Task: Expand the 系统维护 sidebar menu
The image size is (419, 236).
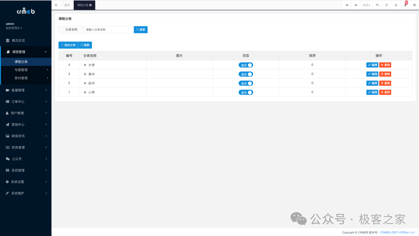Action: 26,193
